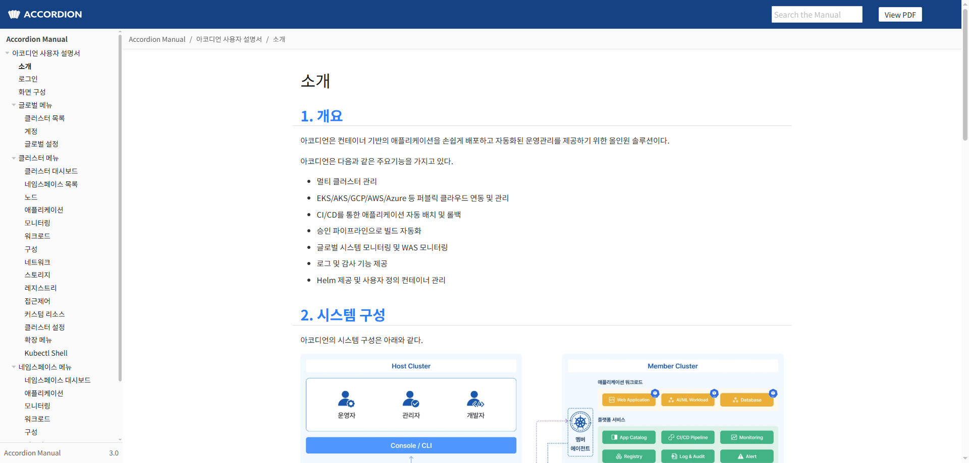Open 클러스터 목록 in the sidebar
The image size is (969, 463).
tap(44, 118)
